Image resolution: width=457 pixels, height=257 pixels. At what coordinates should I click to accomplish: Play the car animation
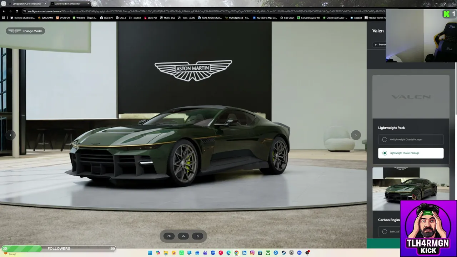pyautogui.click(x=197, y=236)
